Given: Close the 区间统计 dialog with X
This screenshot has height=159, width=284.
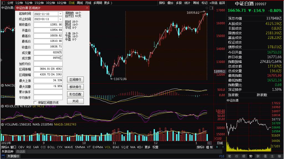Looking at the screenshot, I should 87,8.
